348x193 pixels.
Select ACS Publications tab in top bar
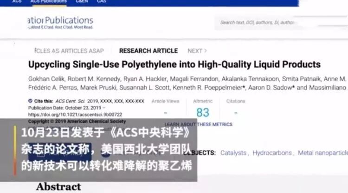[49, 1]
